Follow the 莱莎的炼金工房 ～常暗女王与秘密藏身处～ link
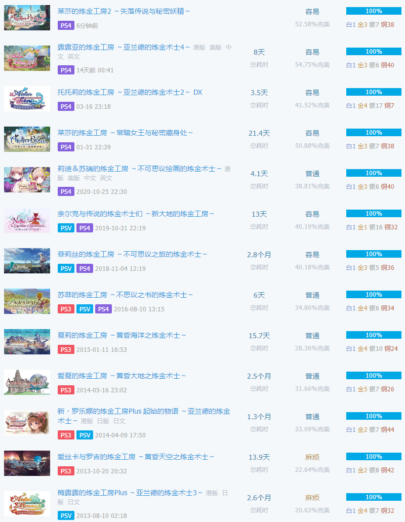Screen dimensions: 405x522 (125, 133)
